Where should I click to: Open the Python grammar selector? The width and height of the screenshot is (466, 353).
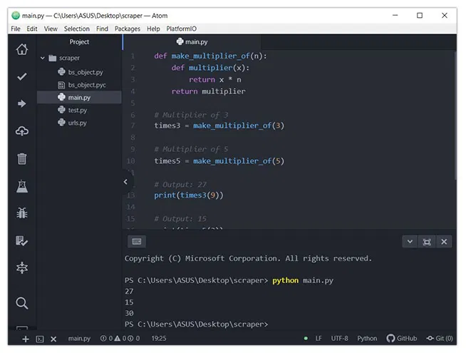(x=367, y=339)
